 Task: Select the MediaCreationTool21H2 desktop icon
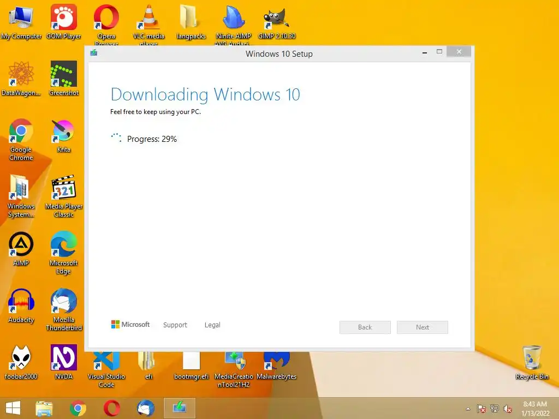[x=234, y=370]
